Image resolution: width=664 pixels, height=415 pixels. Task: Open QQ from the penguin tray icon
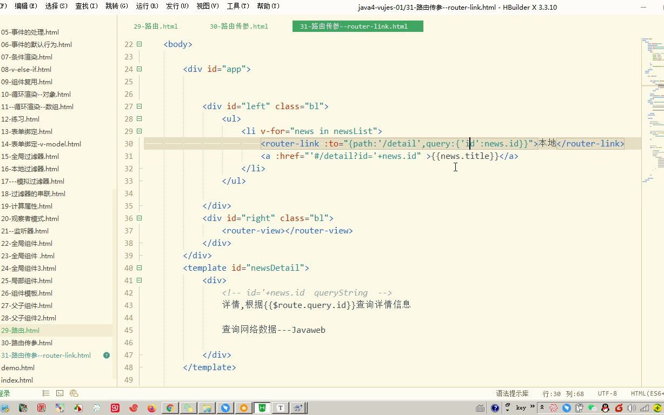tap(606, 408)
